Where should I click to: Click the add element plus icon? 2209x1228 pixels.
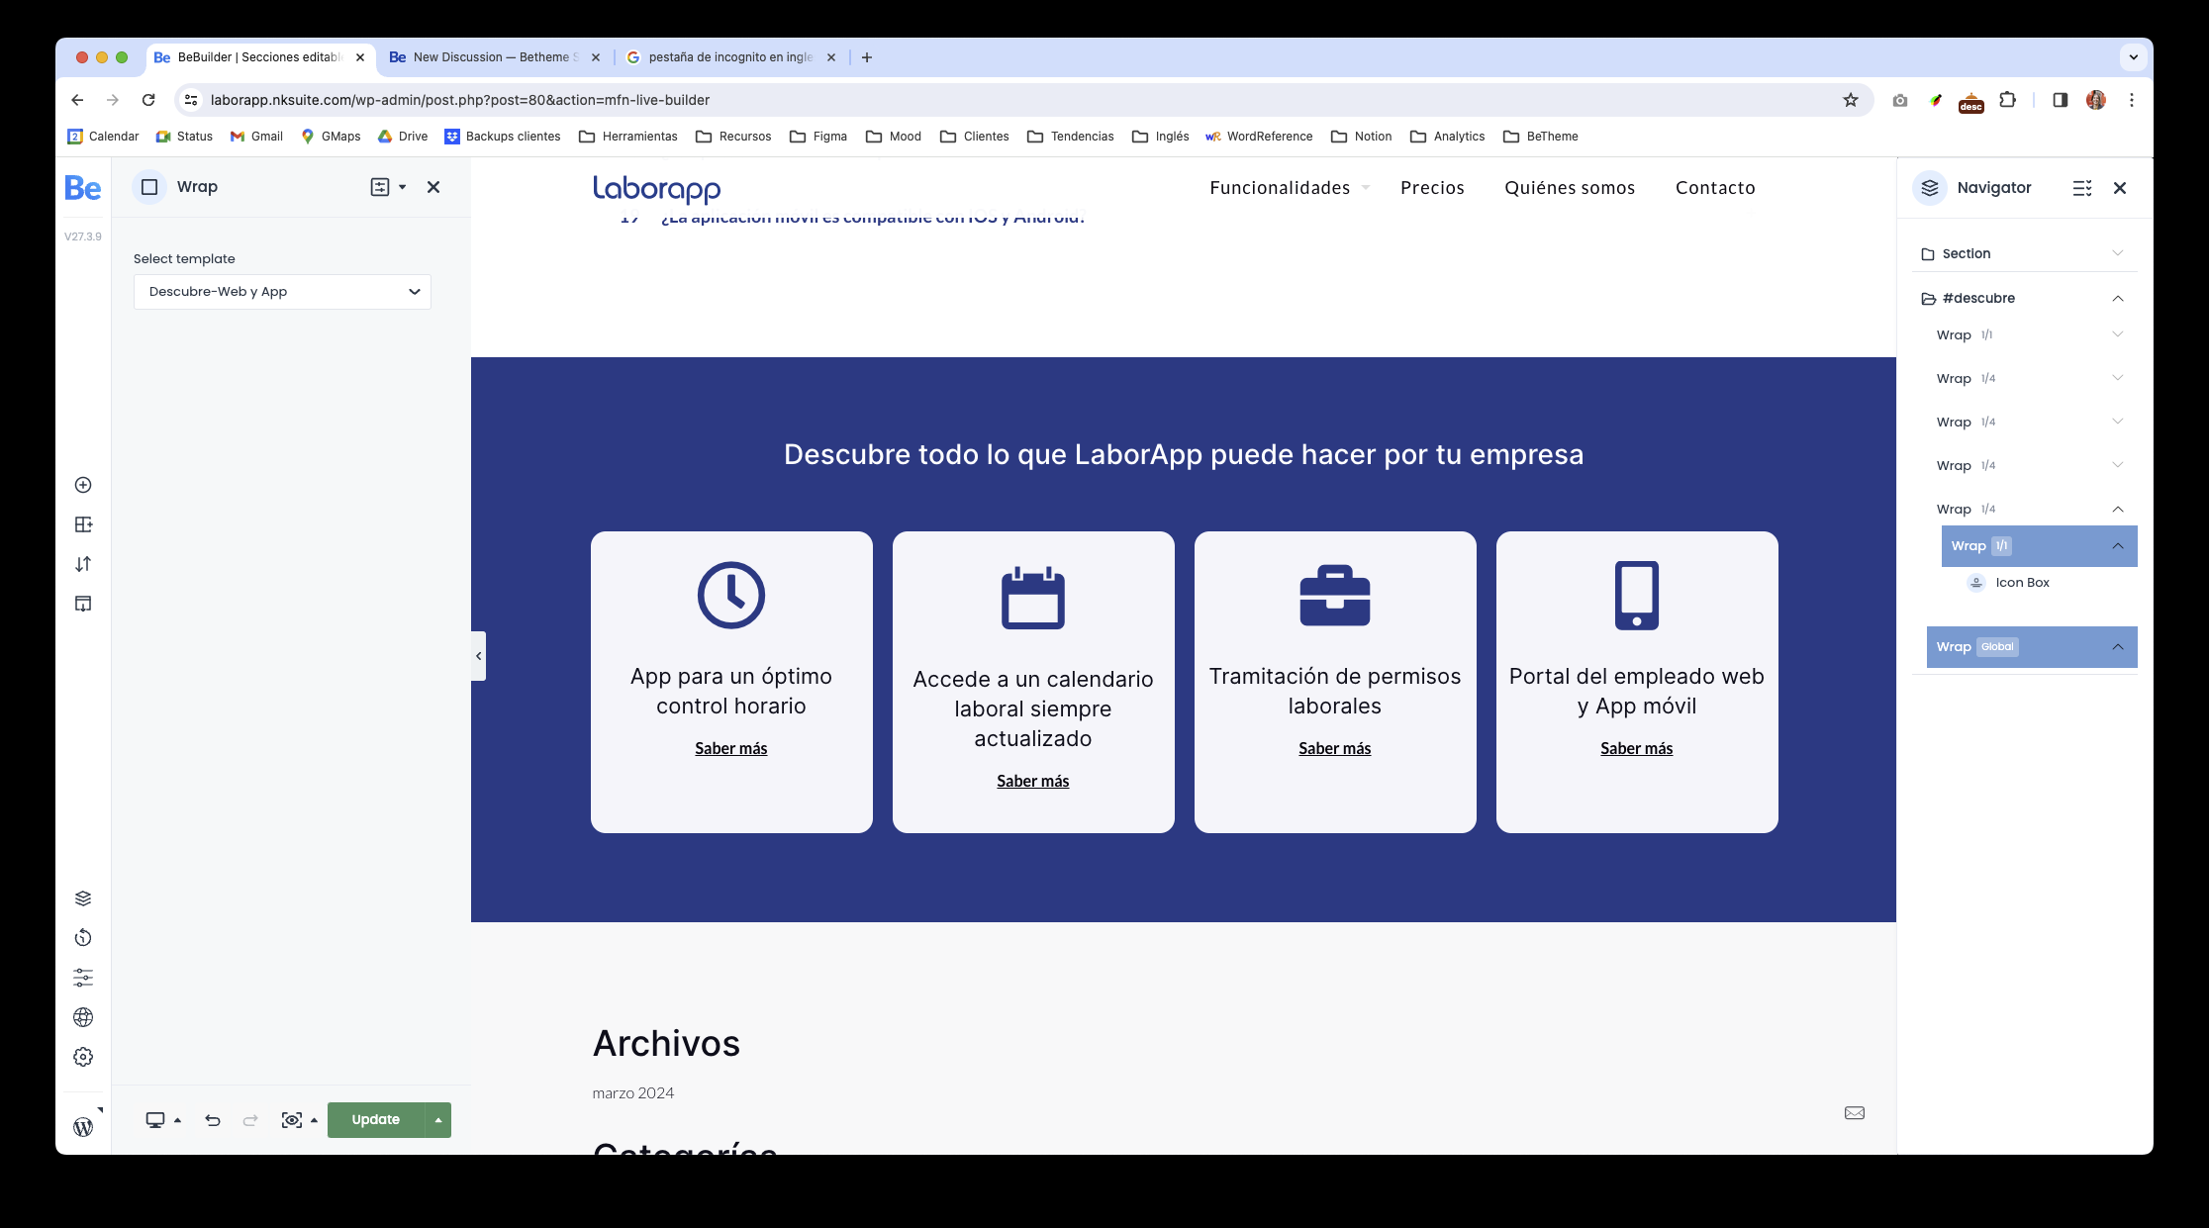pyautogui.click(x=83, y=485)
